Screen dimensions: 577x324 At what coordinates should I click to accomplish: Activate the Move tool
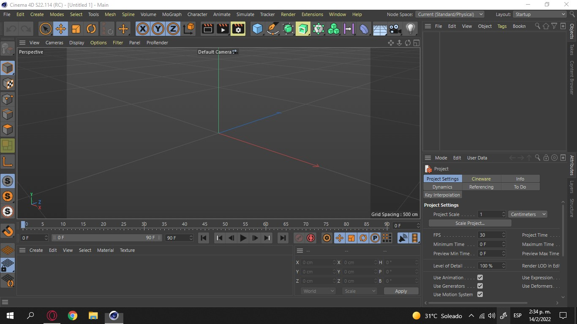pyautogui.click(x=60, y=29)
